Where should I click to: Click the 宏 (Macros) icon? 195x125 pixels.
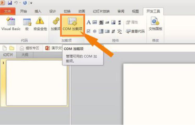click(27, 24)
